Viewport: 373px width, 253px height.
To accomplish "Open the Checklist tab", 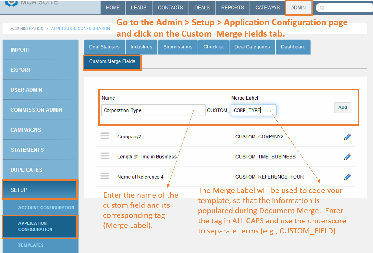I will (213, 47).
